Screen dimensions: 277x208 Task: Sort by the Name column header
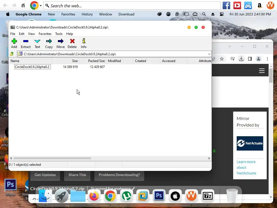click(x=30, y=61)
